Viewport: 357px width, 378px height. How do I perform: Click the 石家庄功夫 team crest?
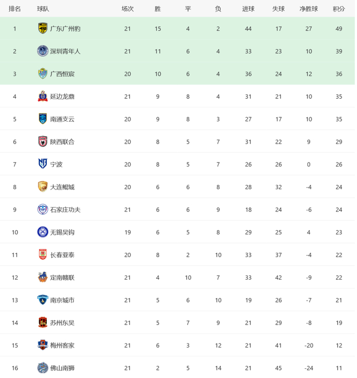tap(43, 209)
